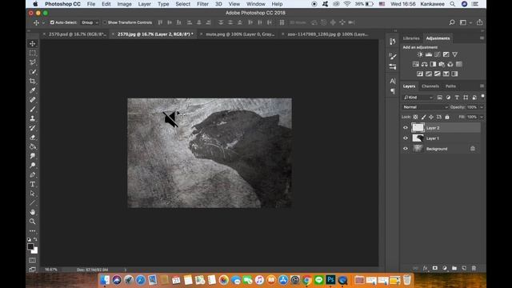Select the Horizontal Type tool

[32, 185]
